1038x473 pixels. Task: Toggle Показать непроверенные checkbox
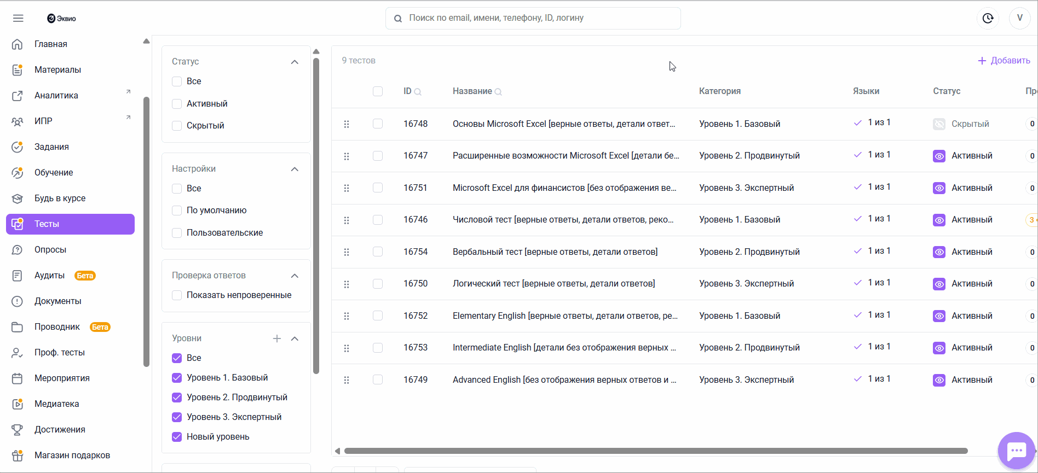tap(177, 295)
